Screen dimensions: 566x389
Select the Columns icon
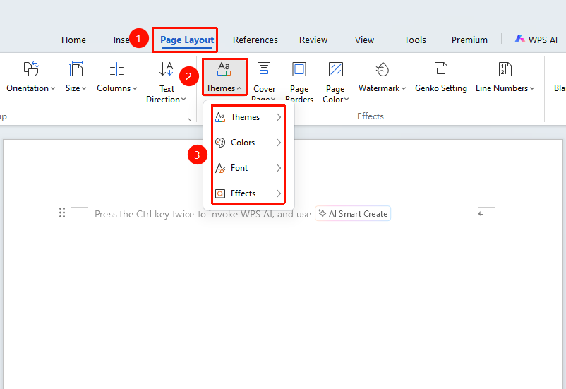(116, 69)
